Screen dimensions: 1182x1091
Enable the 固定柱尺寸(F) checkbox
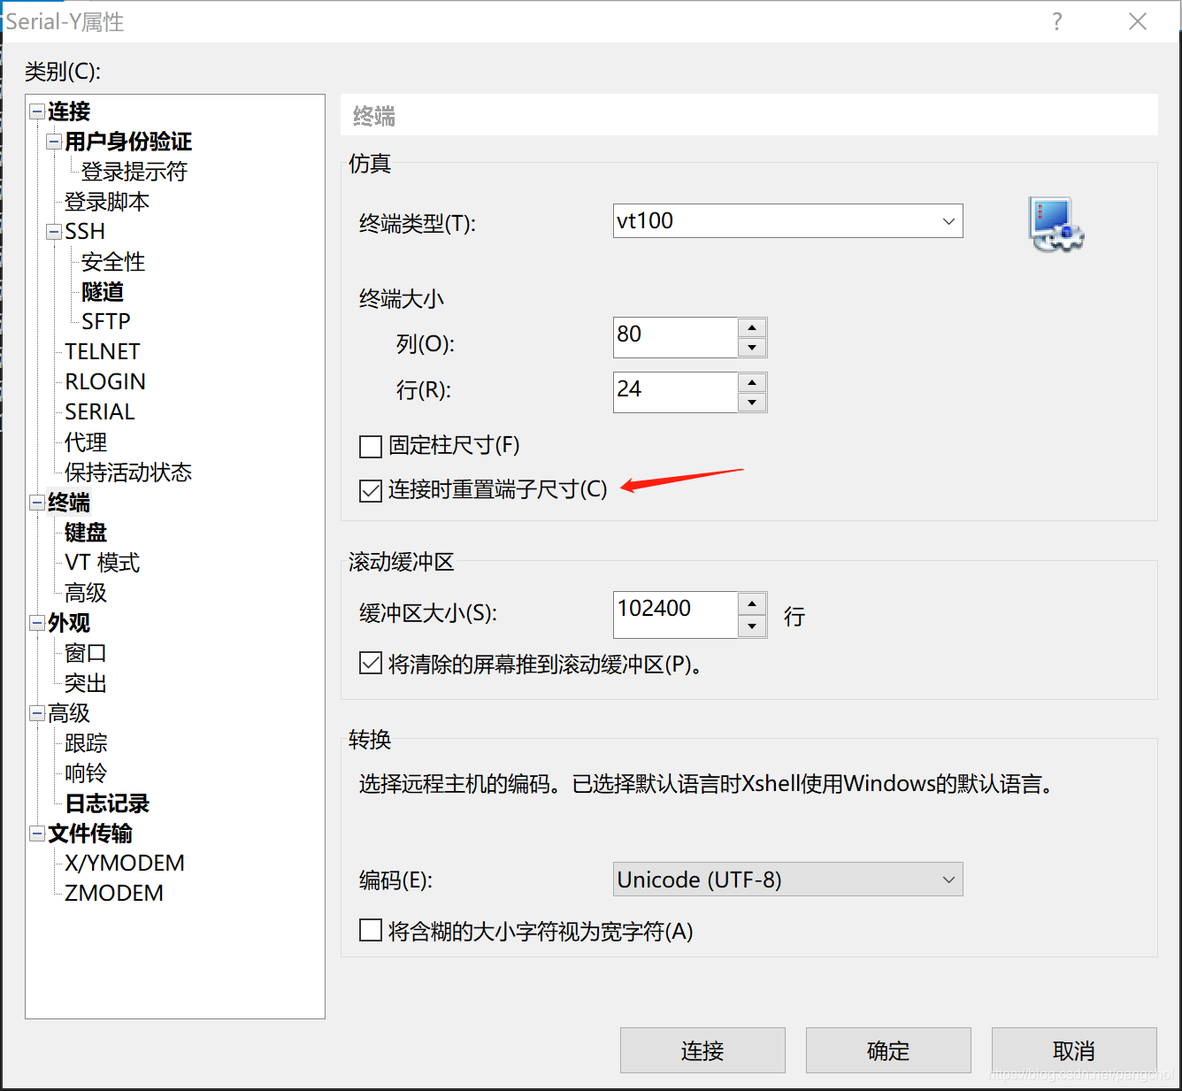(x=370, y=447)
